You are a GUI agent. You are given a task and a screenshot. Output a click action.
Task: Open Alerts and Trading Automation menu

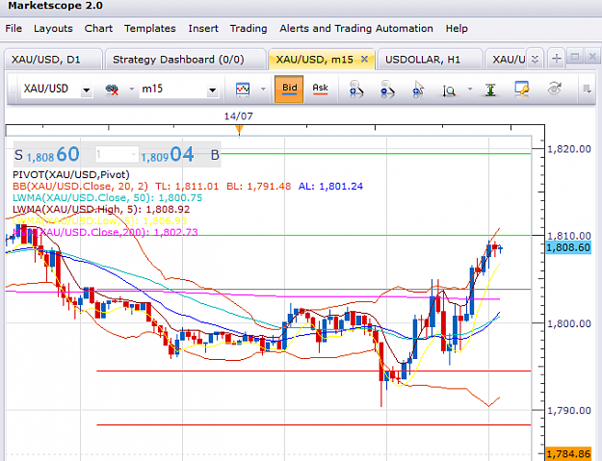(x=356, y=28)
